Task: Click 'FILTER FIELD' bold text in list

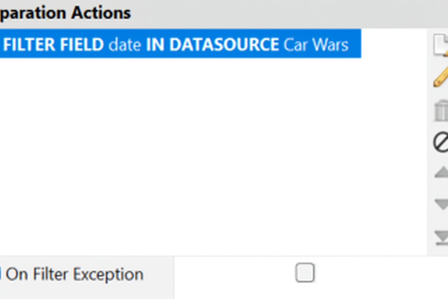Action: pos(53,45)
